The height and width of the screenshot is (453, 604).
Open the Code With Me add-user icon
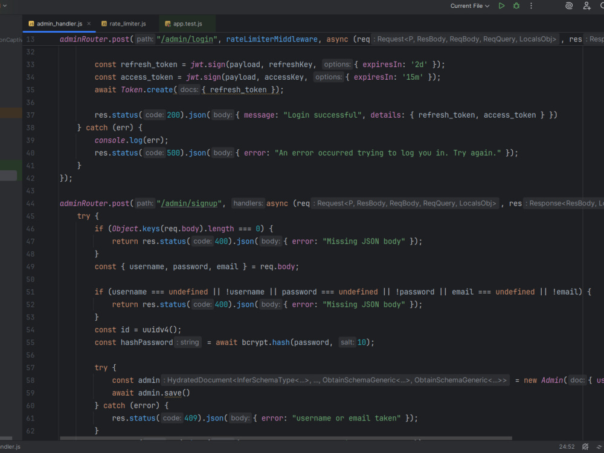pos(586,6)
